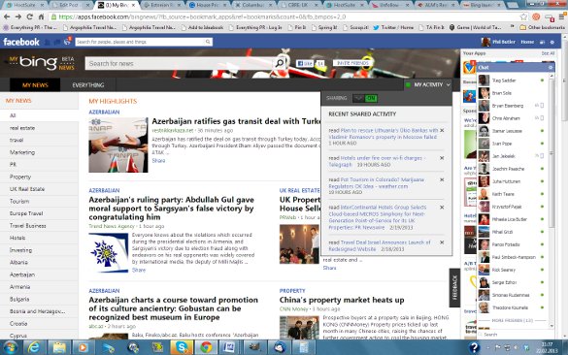568x355 pixels.
Task: Select the UK Real Estate category
Action: [x=39, y=189]
